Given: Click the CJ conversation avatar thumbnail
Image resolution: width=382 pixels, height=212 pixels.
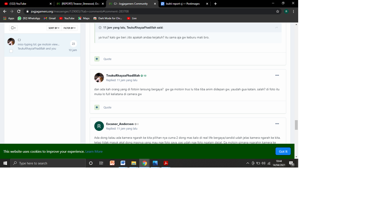Looking at the screenshot, I should point(11,42).
